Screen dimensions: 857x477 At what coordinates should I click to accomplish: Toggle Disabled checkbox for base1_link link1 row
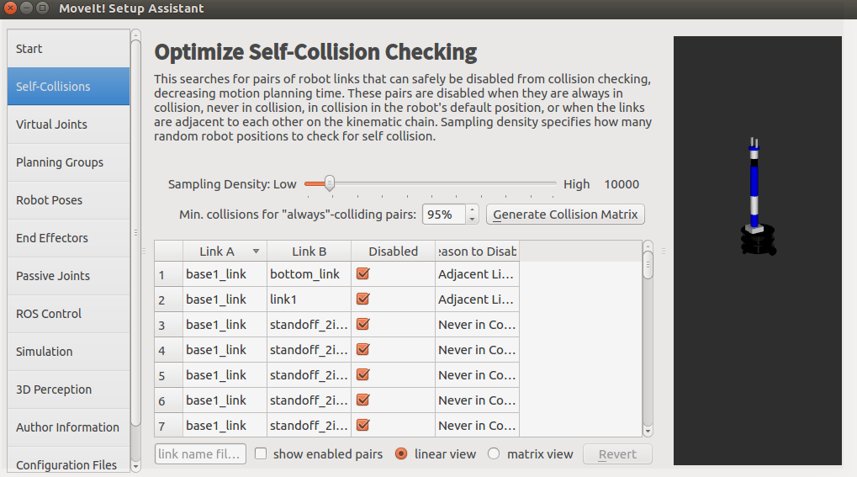point(363,299)
